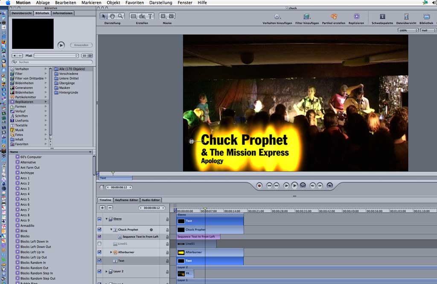Switch library to list view
The width and height of the screenshot is (437, 284).
tap(90, 56)
